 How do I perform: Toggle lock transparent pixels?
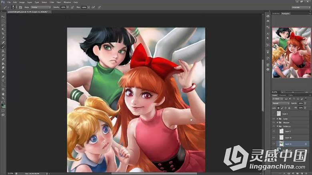[x=278, y=108]
